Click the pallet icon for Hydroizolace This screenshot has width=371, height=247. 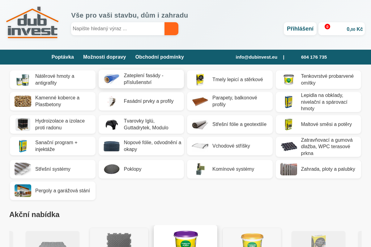[x=23, y=124]
